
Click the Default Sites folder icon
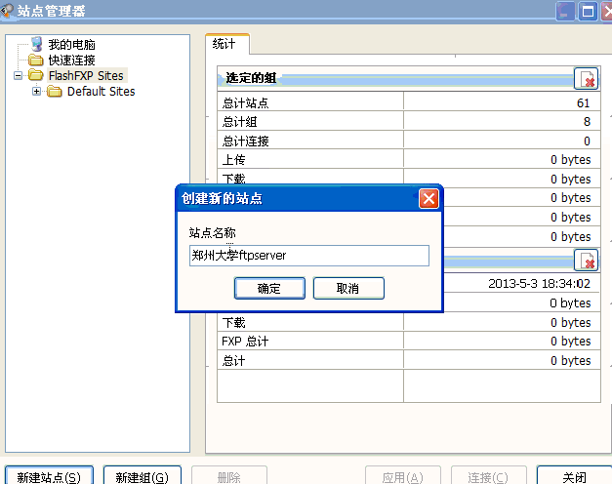point(55,92)
